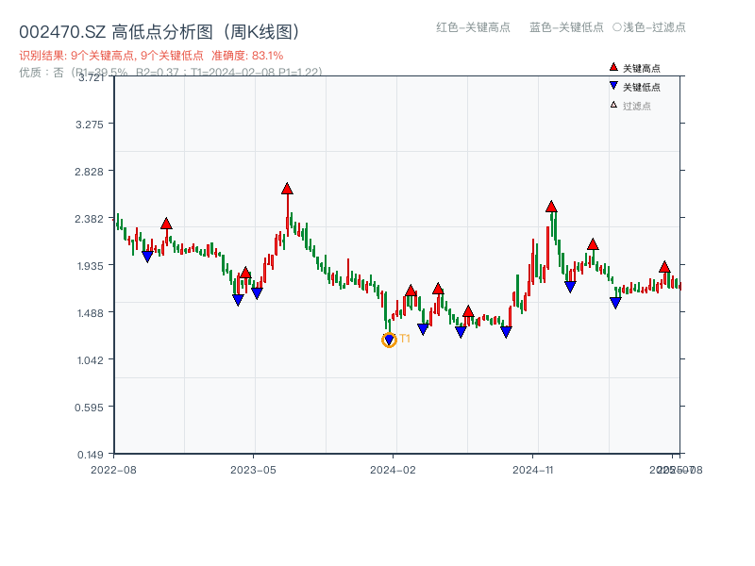This screenshot has width=755, height=566.
Task: Click the blue triangle icon in the legend
Action: pyautogui.click(x=613, y=86)
